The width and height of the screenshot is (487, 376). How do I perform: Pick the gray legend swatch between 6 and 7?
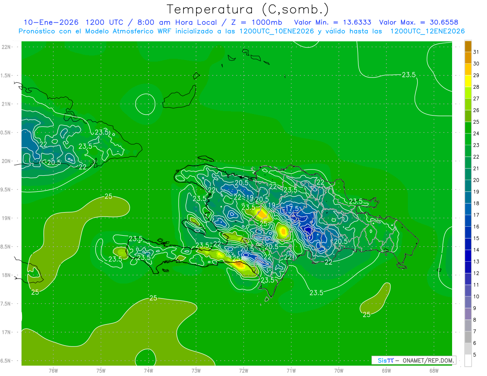pos(468,337)
